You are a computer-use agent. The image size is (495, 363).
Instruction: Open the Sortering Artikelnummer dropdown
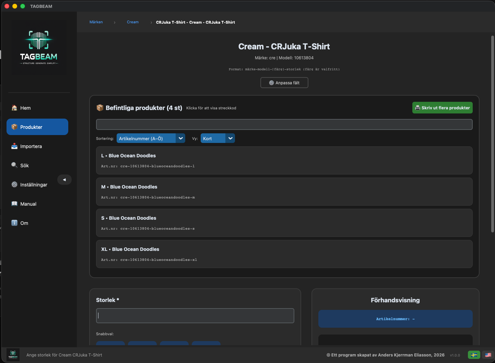(151, 138)
